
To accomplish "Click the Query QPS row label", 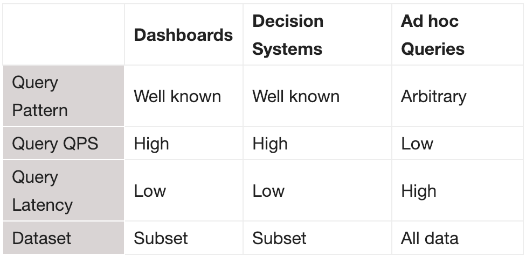I will tap(55, 144).
